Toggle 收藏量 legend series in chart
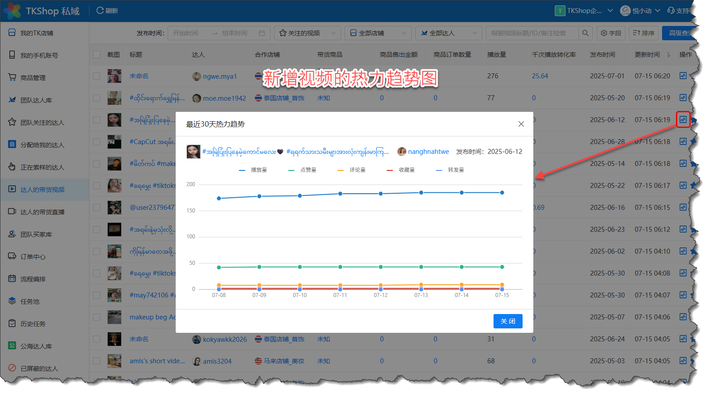Screen dimensions: 709x395 401,170
